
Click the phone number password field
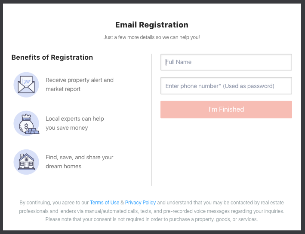point(226,86)
